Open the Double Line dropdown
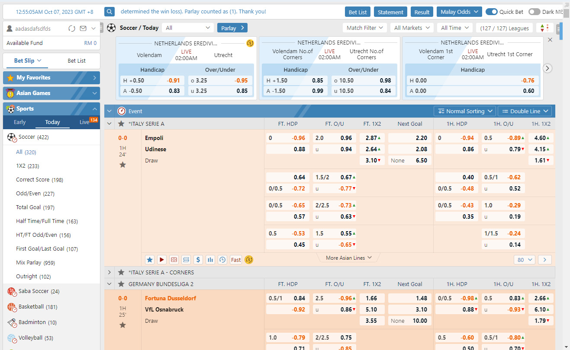This screenshot has height=350, width=570. [525, 111]
